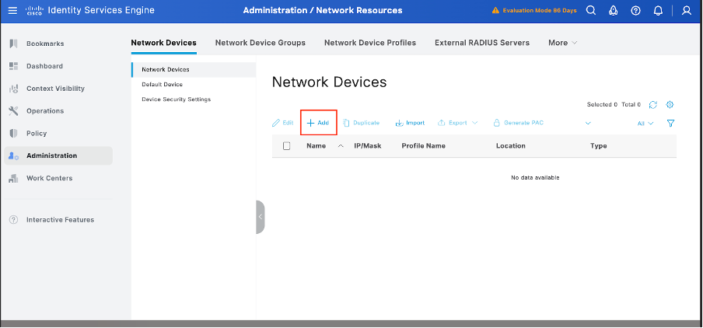The image size is (703, 328).
Task: Select Network Devices in left submenu
Action: click(x=194, y=69)
